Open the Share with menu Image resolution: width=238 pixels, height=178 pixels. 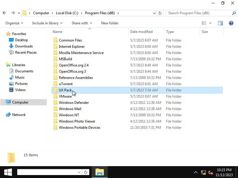pyautogui.click(x=82, y=23)
